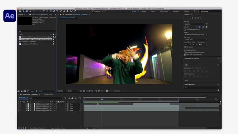This screenshot has width=238, height=134.
Task: Check If caching, play cached frames
Action: (185, 52)
